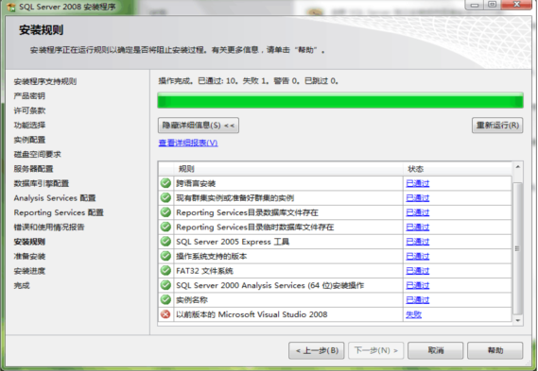
Task: Select 数据库引擎配置 step in sidebar
Action: point(42,183)
